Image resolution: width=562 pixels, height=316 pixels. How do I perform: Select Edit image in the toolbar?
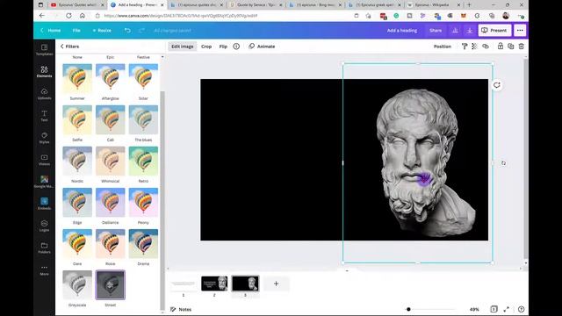[x=182, y=47]
